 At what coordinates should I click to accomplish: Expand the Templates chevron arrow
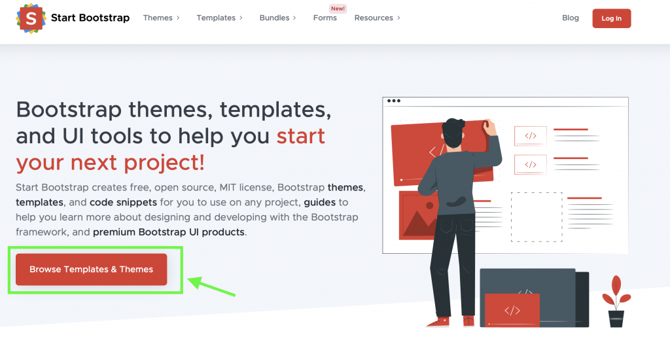coord(241,18)
